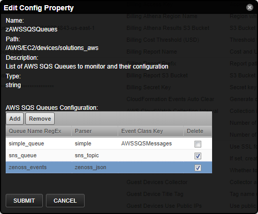Click the zAWSSQSQueues property name text

31,29
